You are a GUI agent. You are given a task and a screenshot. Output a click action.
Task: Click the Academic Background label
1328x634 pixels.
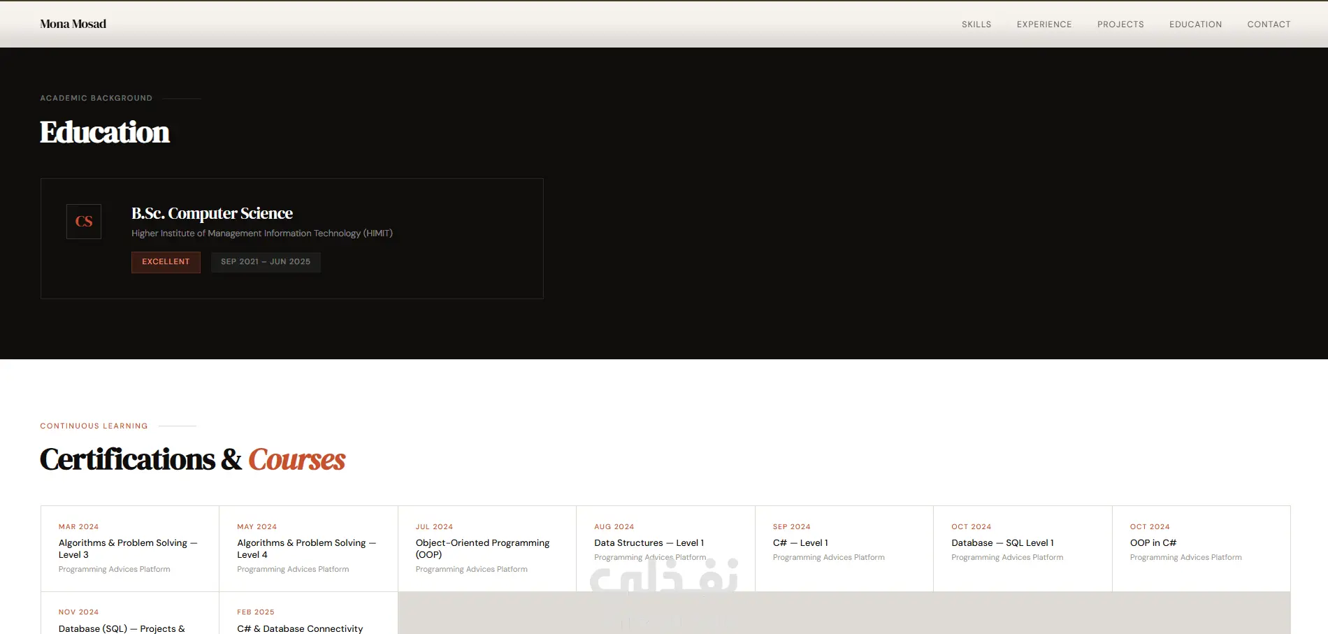(96, 99)
